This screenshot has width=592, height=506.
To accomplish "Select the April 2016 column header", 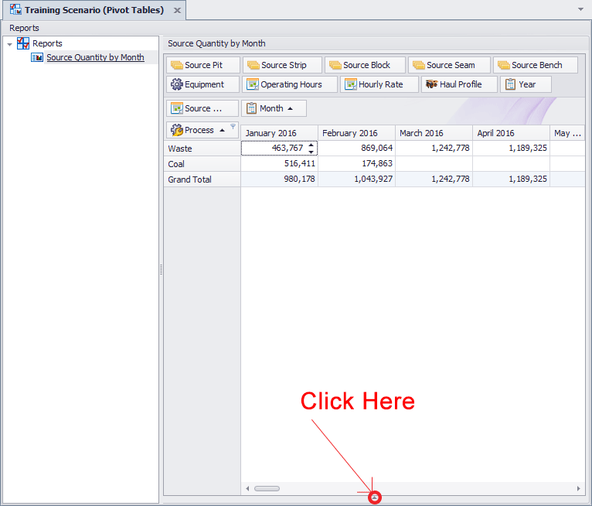I will pyautogui.click(x=511, y=133).
